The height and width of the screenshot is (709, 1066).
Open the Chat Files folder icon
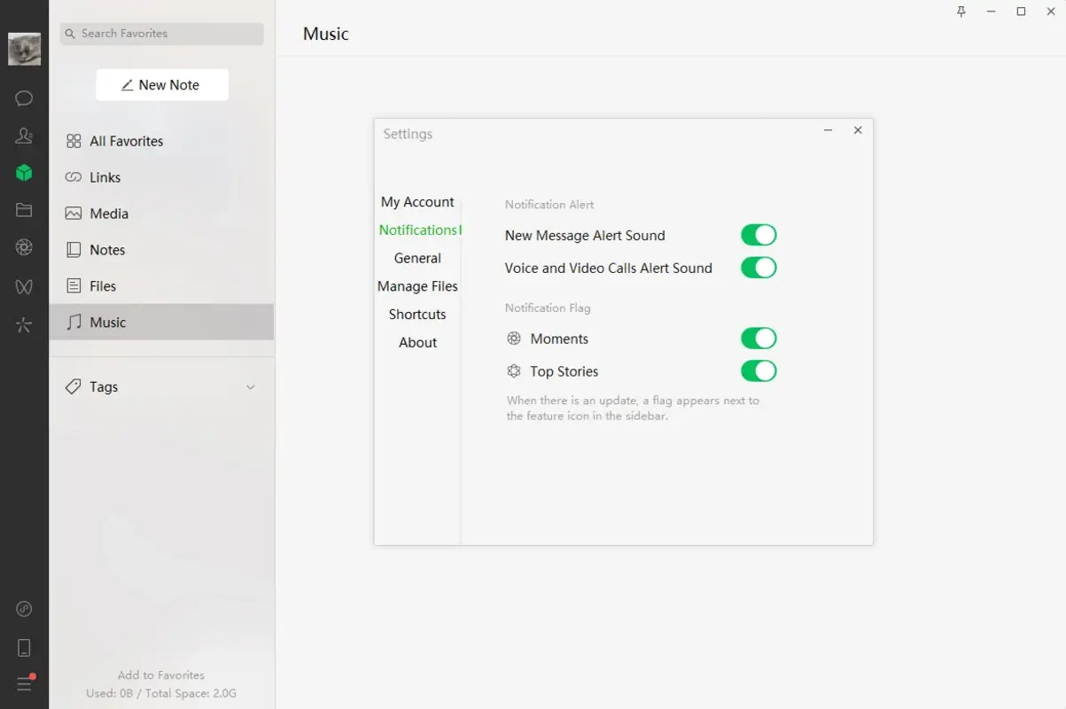pos(24,210)
